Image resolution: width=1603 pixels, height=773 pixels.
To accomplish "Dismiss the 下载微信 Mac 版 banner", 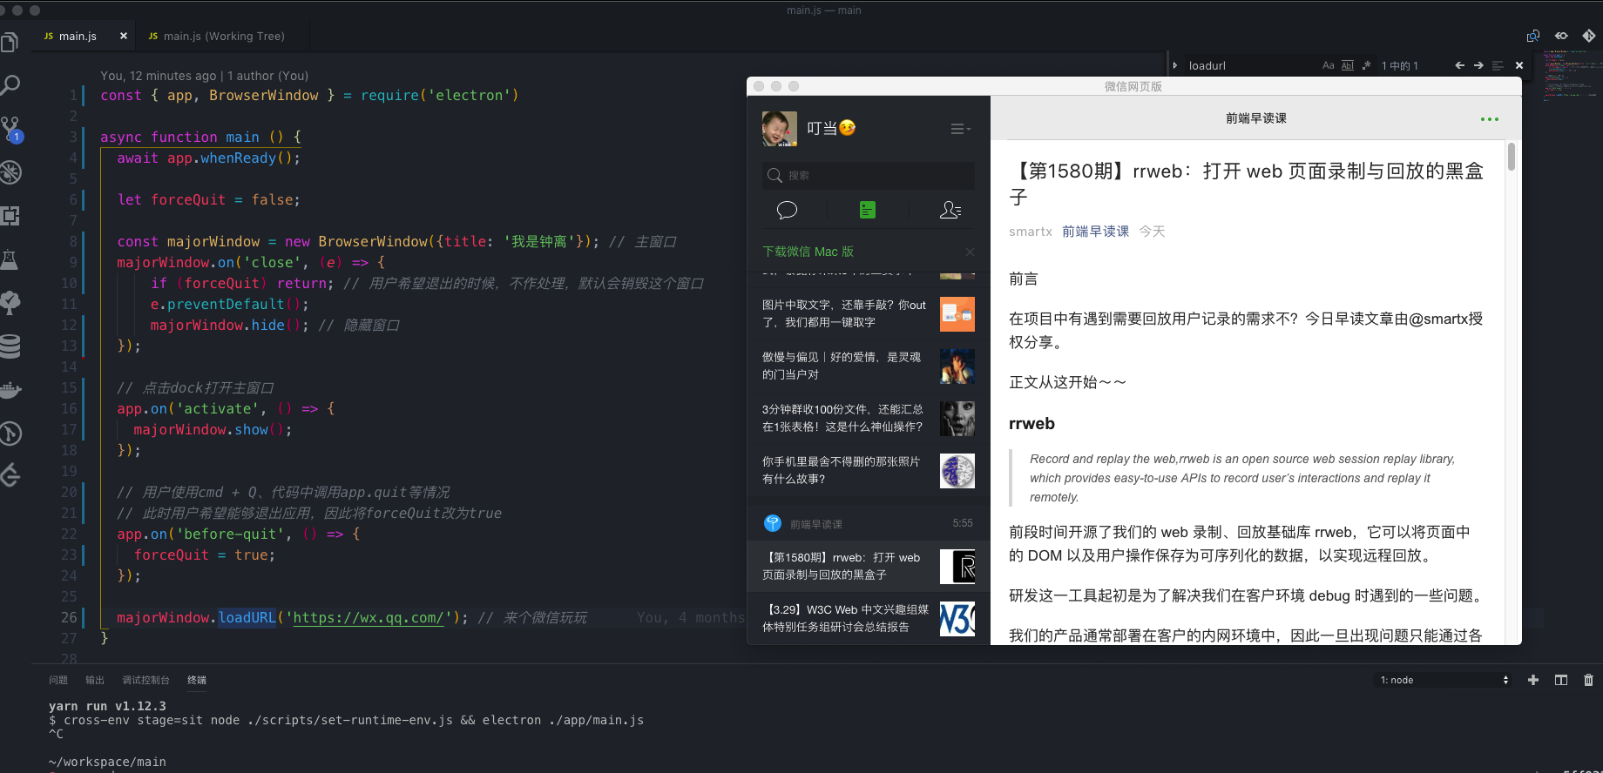I will click(x=970, y=252).
